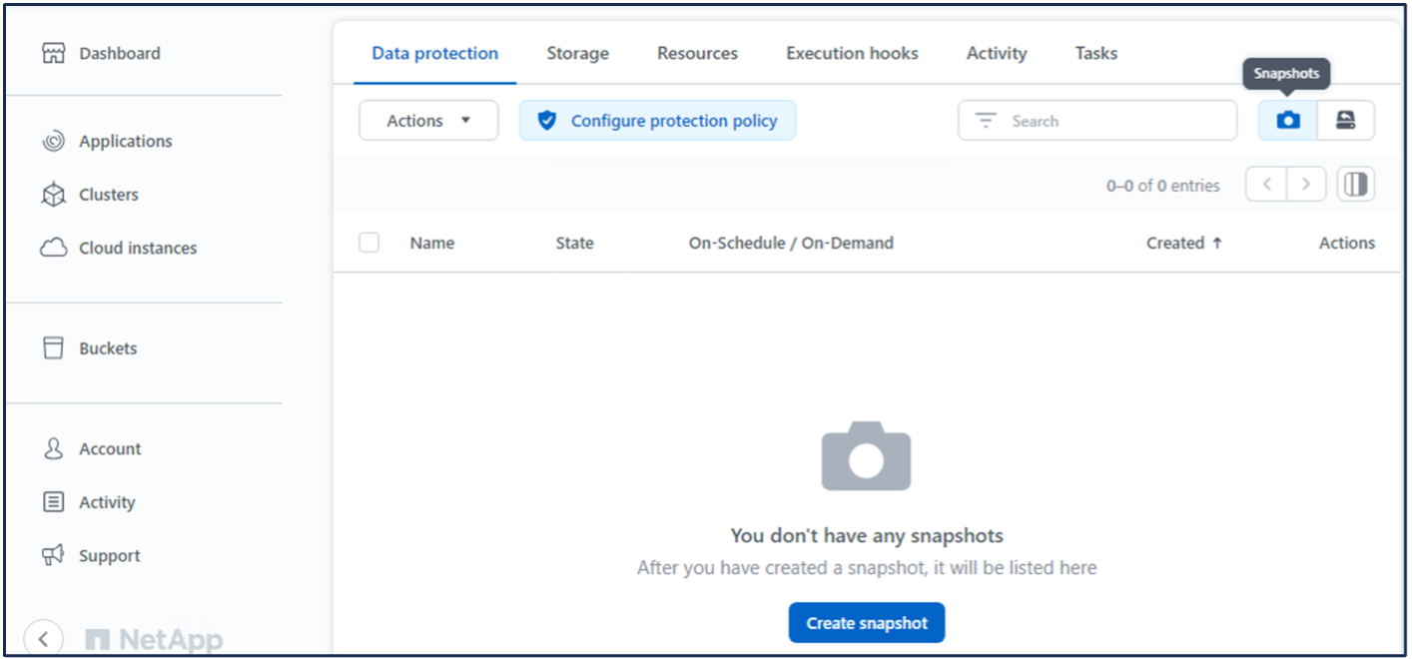Expand the Actions dropdown
This screenshot has width=1412, height=659.
(428, 121)
